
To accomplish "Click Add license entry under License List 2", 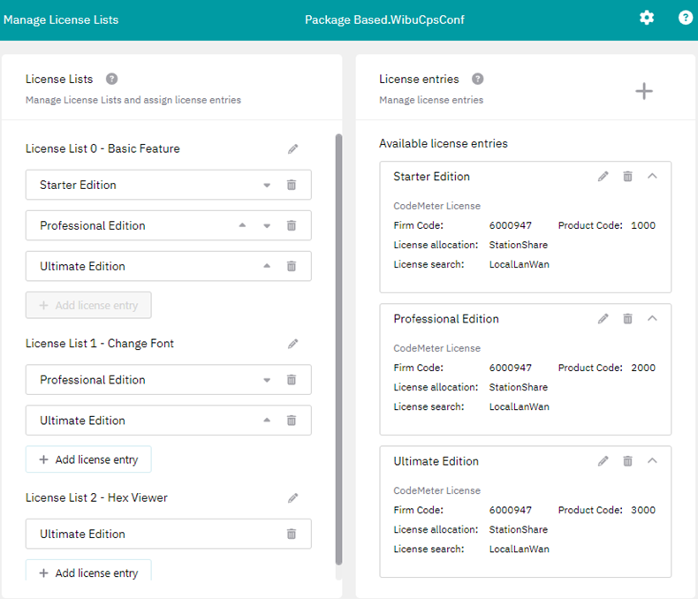I will click(x=88, y=572).
